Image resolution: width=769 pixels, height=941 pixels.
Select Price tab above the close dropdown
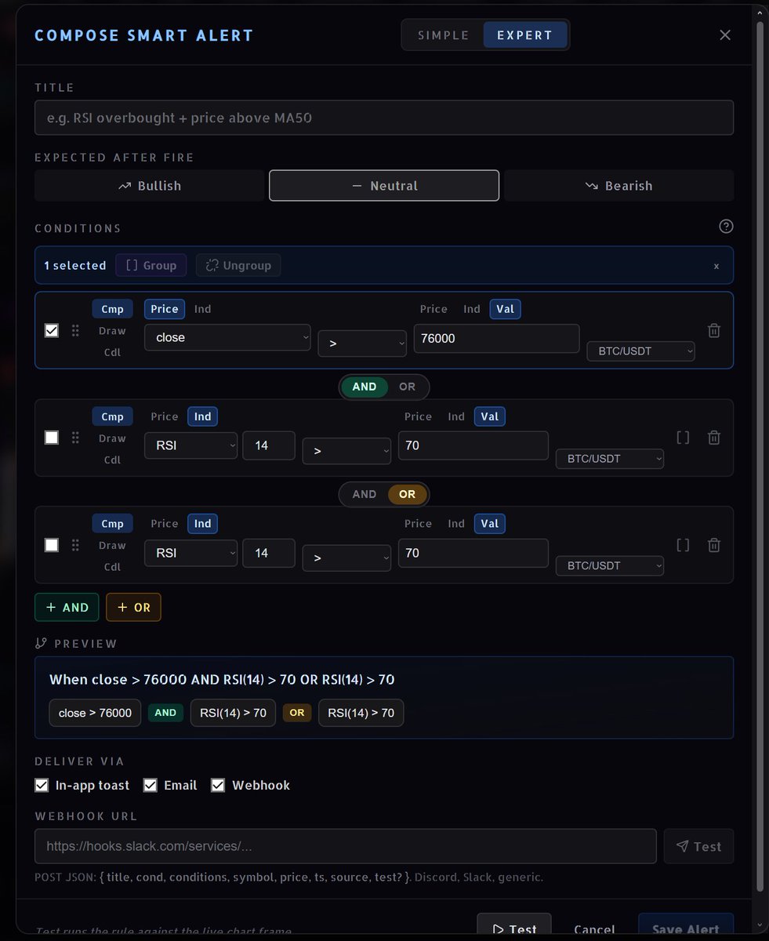click(x=165, y=309)
